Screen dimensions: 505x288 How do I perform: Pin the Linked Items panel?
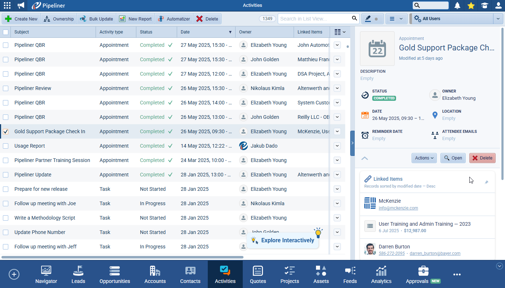(x=486, y=183)
